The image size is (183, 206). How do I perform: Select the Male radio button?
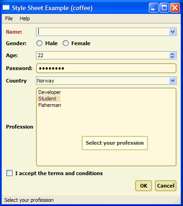(39, 43)
